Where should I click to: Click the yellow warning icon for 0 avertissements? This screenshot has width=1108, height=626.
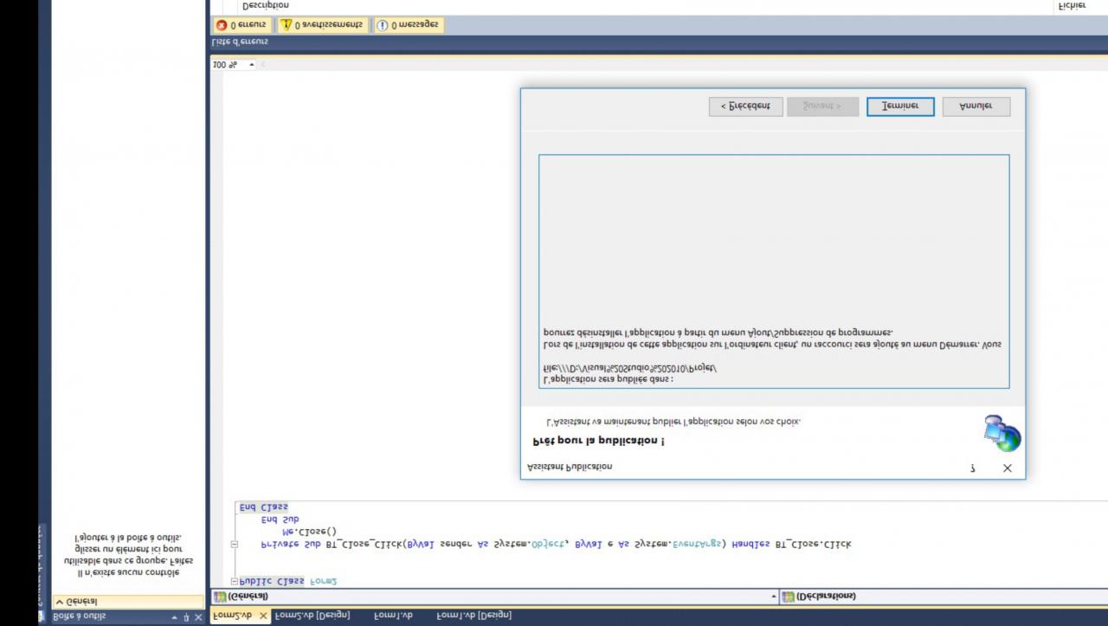287,25
